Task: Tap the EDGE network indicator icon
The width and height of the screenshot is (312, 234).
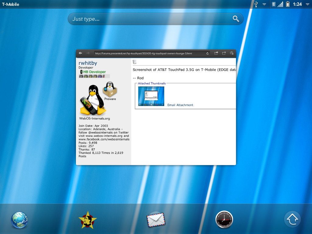Action: coord(274,4)
